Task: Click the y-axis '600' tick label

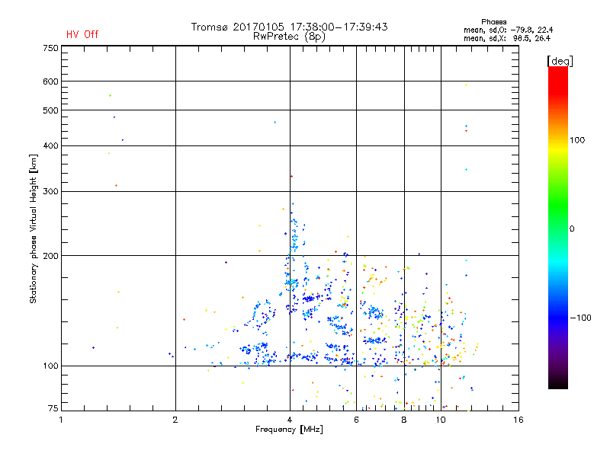Action: (50, 81)
